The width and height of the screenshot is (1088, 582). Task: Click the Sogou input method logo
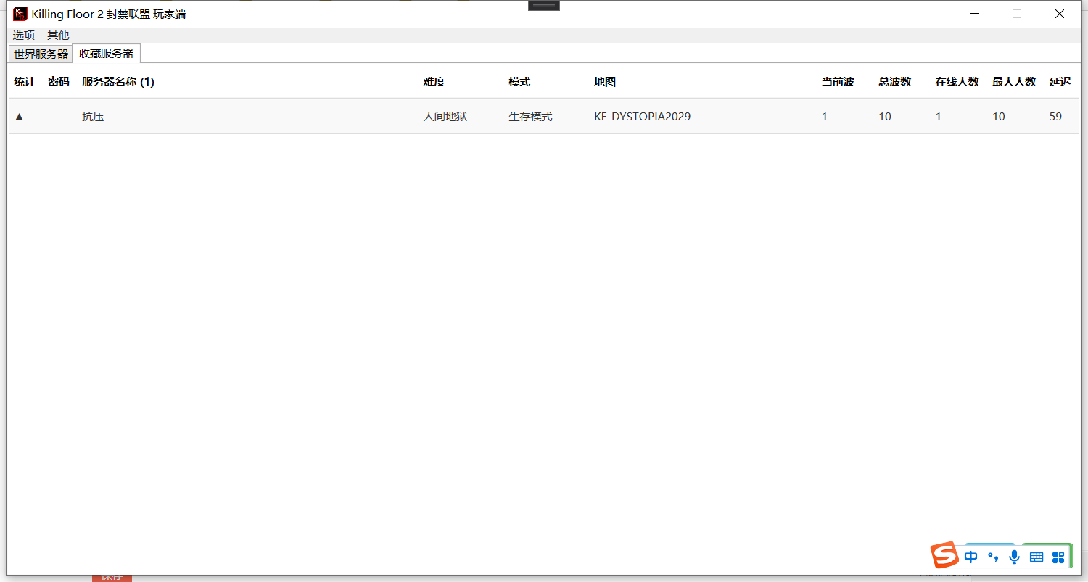tap(945, 555)
